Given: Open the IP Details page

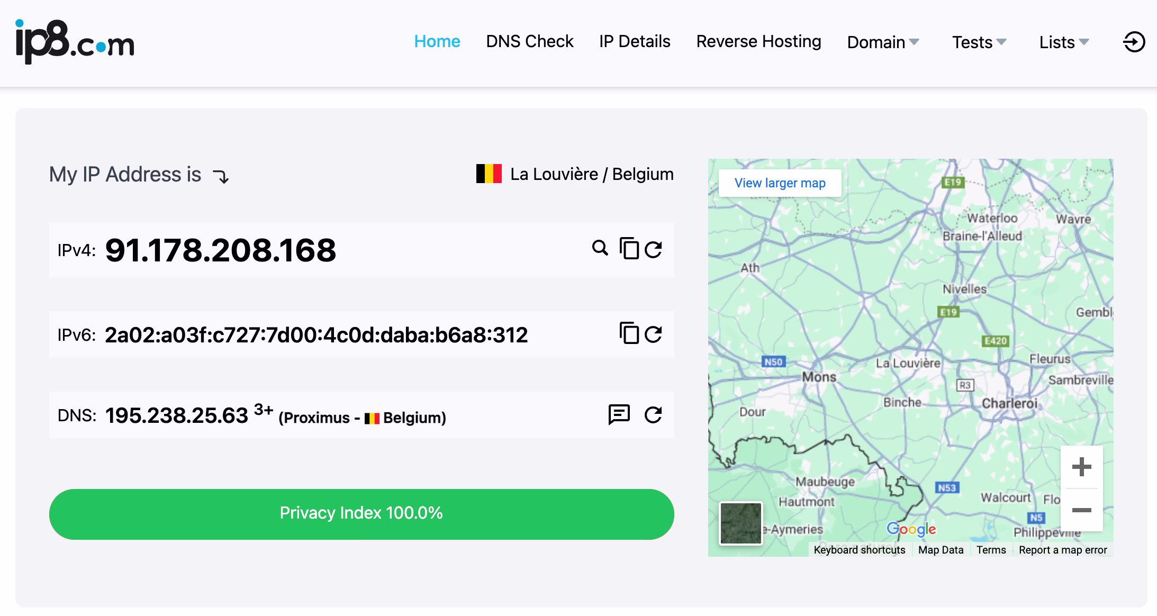Looking at the screenshot, I should [634, 41].
